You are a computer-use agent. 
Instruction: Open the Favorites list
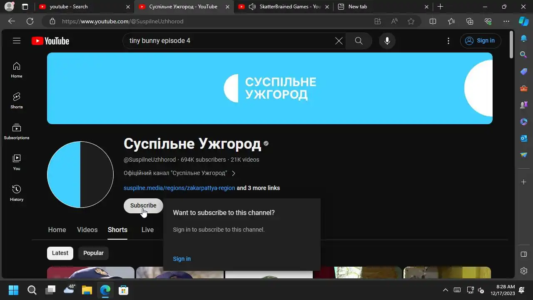451,21
